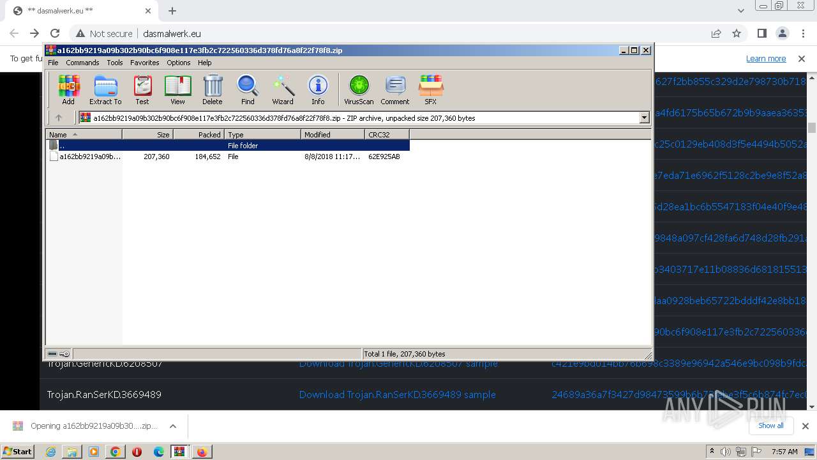Click the disk status bar icon
Image resolution: width=817 pixels, height=460 pixels.
(x=52, y=354)
